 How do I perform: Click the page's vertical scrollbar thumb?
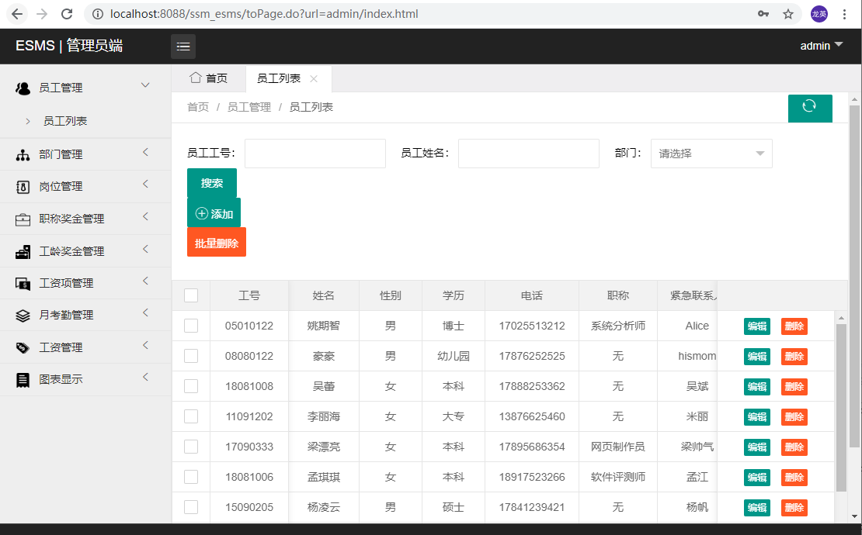click(x=854, y=276)
